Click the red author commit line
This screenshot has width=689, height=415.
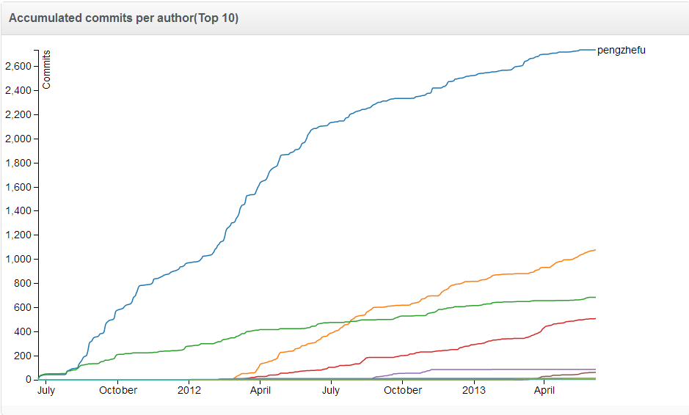coord(514,338)
